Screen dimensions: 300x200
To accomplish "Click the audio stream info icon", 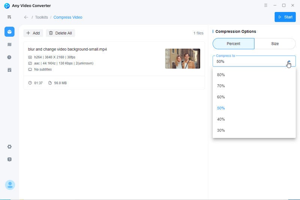I will (30, 63).
